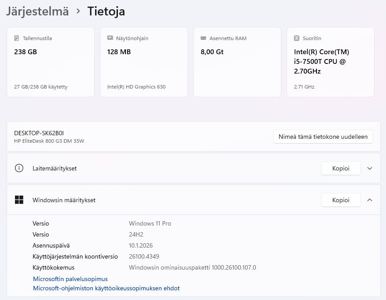The image size is (386, 300).
Task: Click the info icon beside Laitemääritykset
Action: 19,168
